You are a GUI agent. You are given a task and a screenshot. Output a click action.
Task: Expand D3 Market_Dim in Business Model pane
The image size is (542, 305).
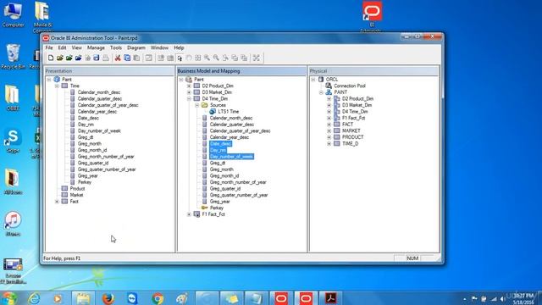coord(189,92)
